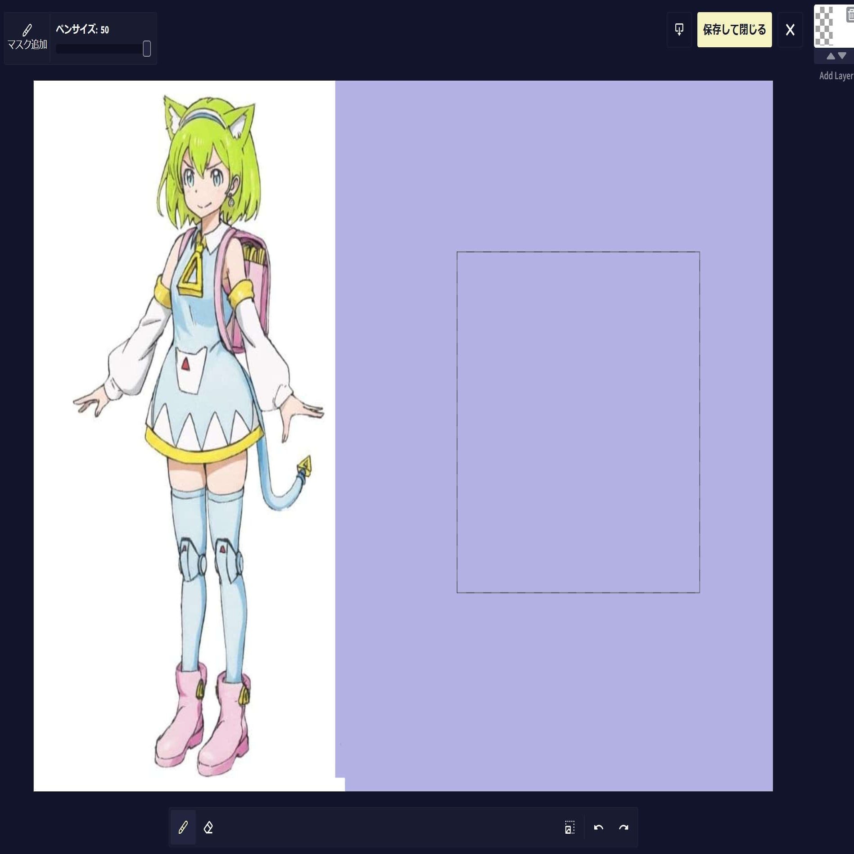Click Add Layer
The width and height of the screenshot is (854, 854).
(x=836, y=76)
